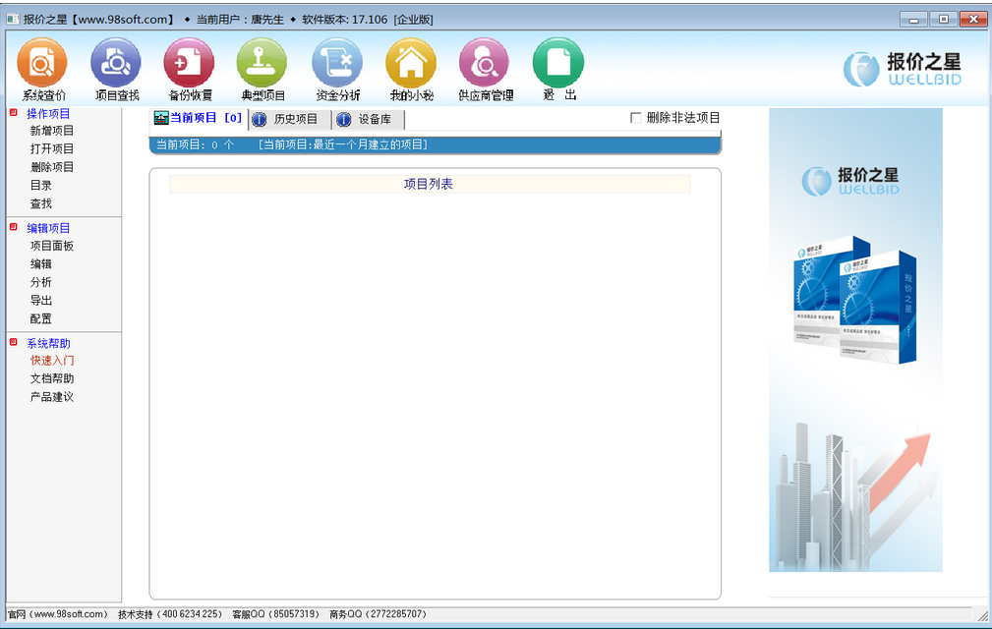This screenshot has width=992, height=629.
Task: Select 导出 in the sidebar
Action: [x=41, y=301]
